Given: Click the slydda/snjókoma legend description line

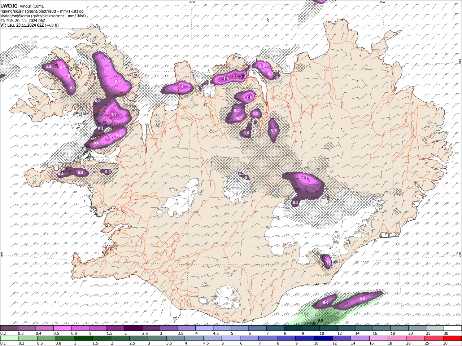Looking at the screenshot, I should 43,16.
